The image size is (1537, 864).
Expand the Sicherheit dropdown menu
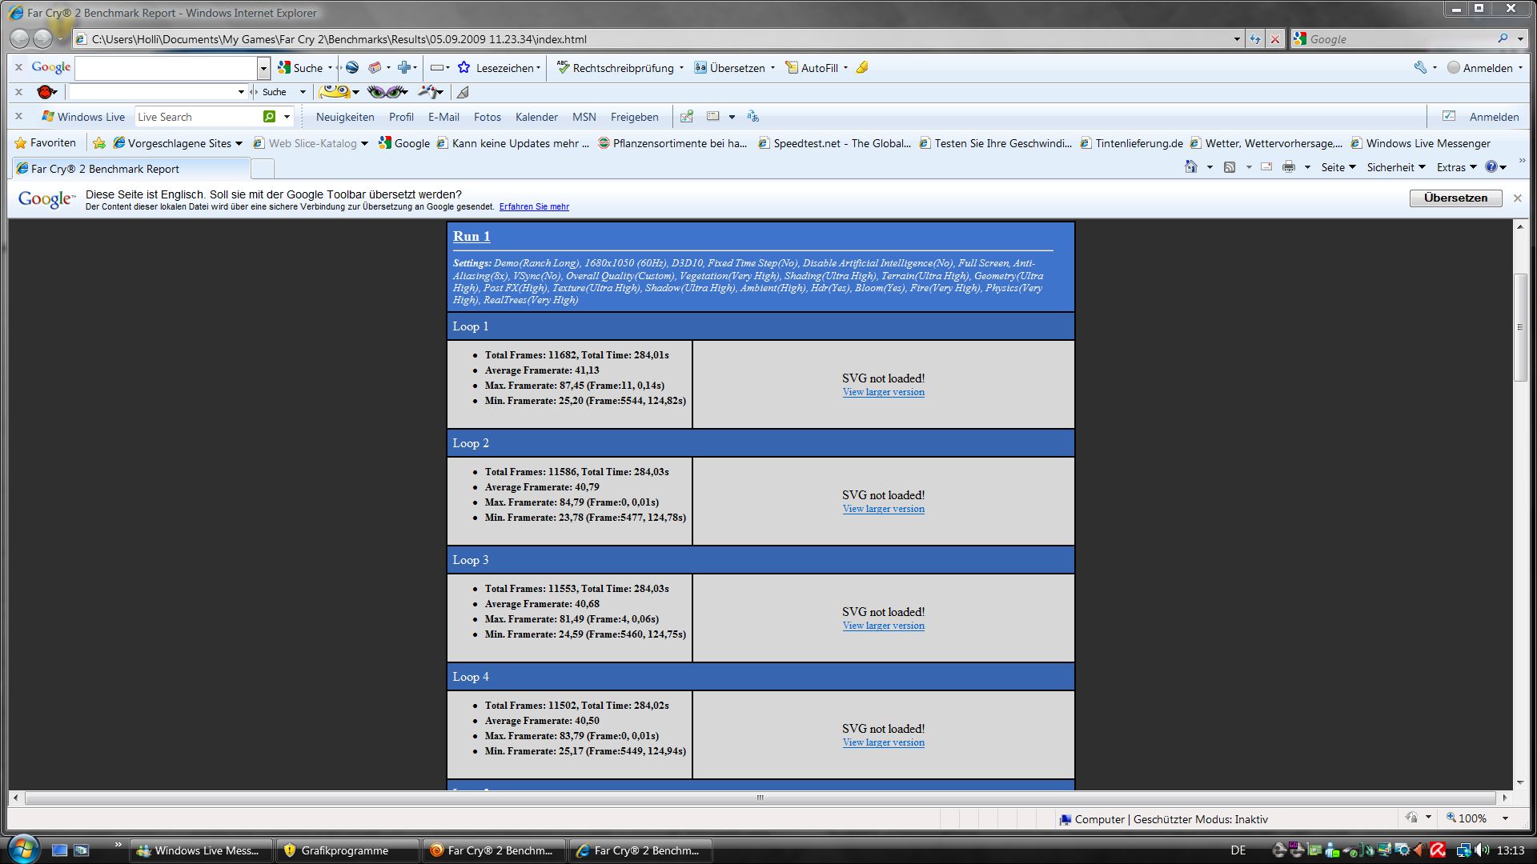click(1396, 167)
